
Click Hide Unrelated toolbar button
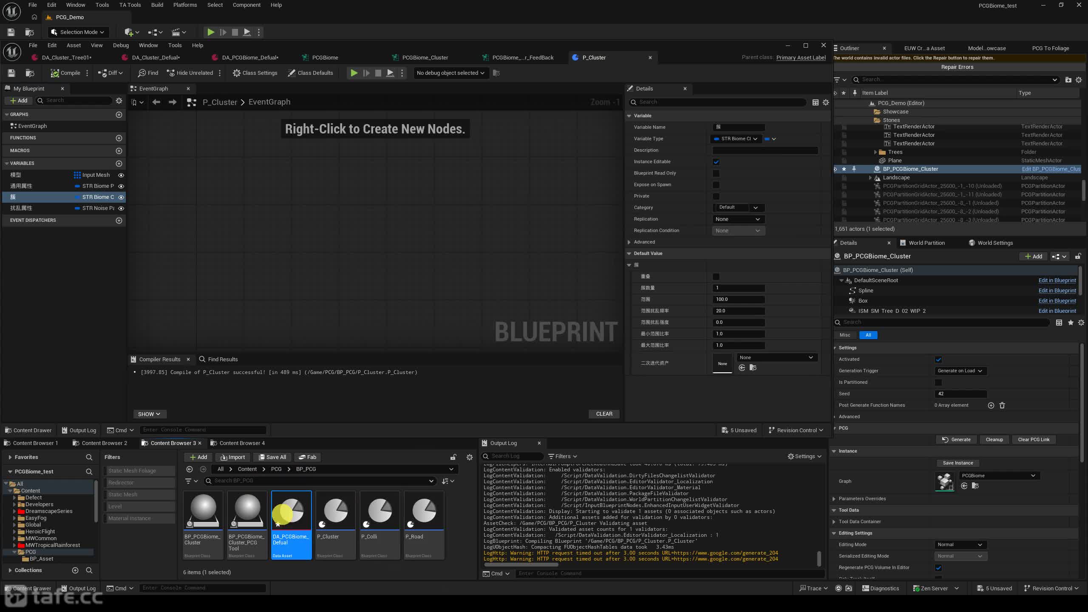click(190, 73)
